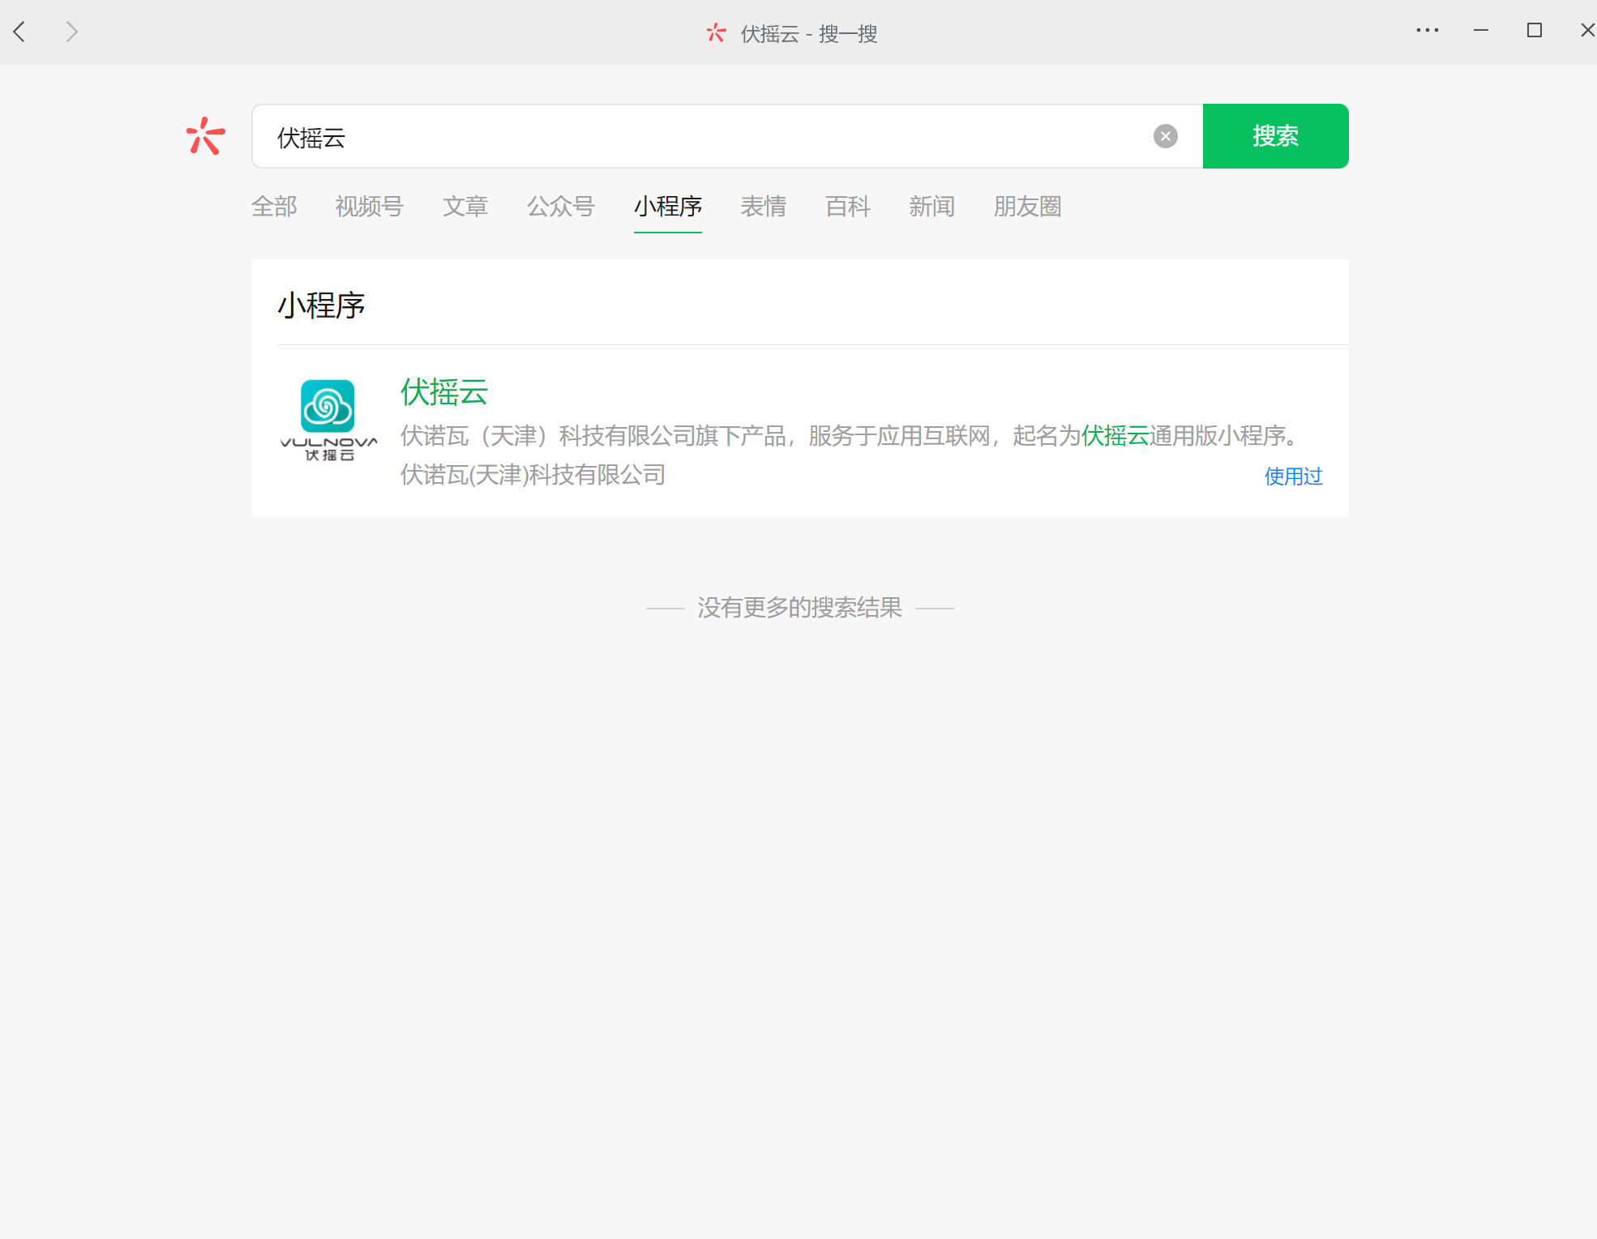The height and width of the screenshot is (1239, 1597).
Task: Open the 公众号 tab
Action: coord(560,207)
